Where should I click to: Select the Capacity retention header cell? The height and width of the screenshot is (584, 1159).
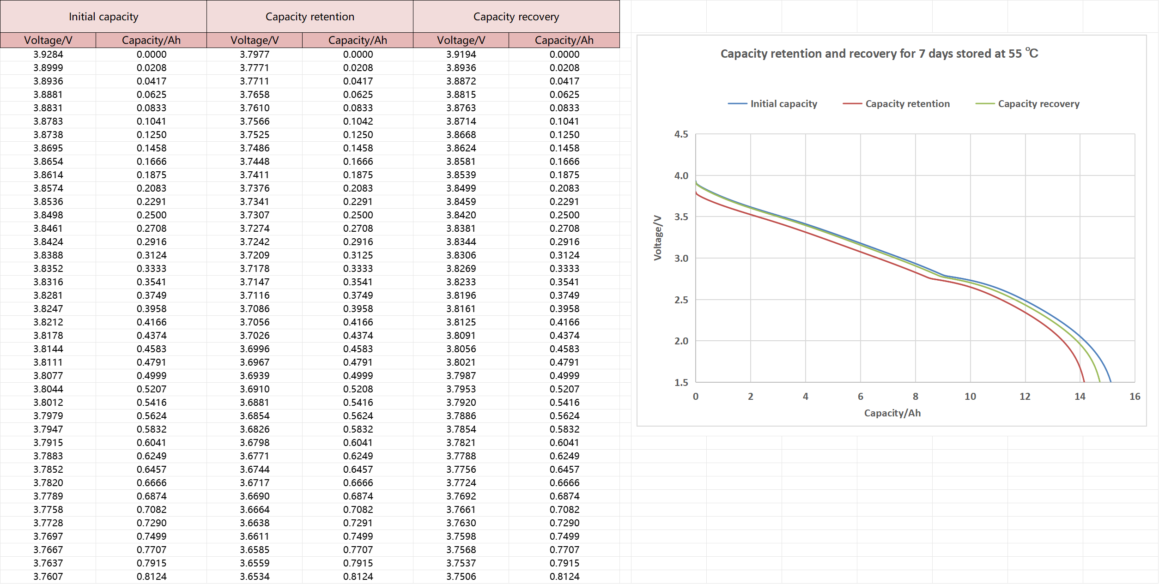click(x=309, y=17)
